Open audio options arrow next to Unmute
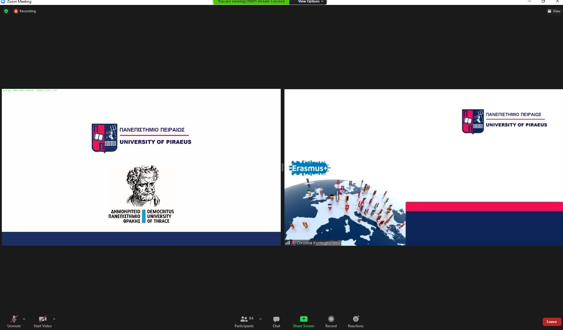Screen dimensions: 563x330 (24, 319)
